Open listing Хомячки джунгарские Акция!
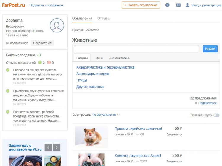The width and height of the screenshot is (222, 166). [138, 156]
